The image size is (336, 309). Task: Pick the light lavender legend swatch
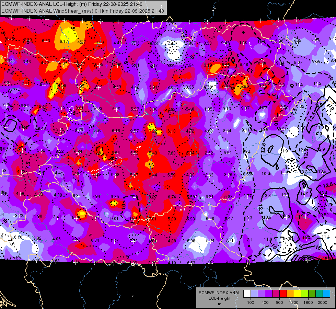click(x=254, y=294)
